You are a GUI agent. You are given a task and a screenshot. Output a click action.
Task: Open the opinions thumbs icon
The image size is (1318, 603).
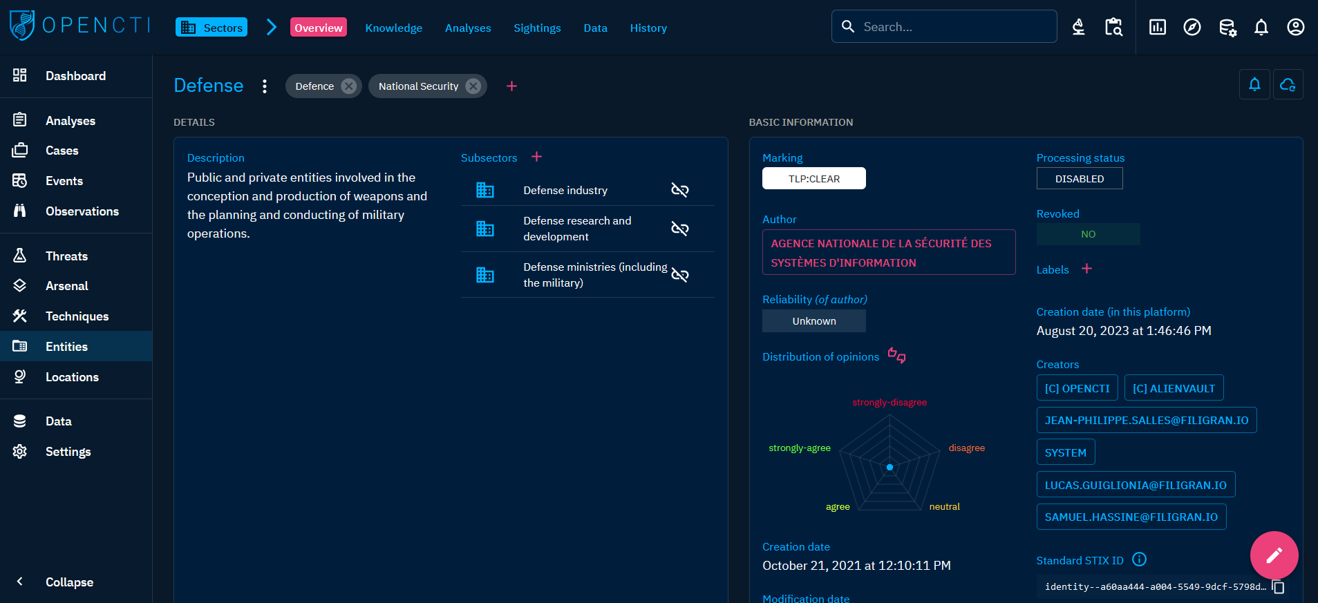[x=896, y=356]
